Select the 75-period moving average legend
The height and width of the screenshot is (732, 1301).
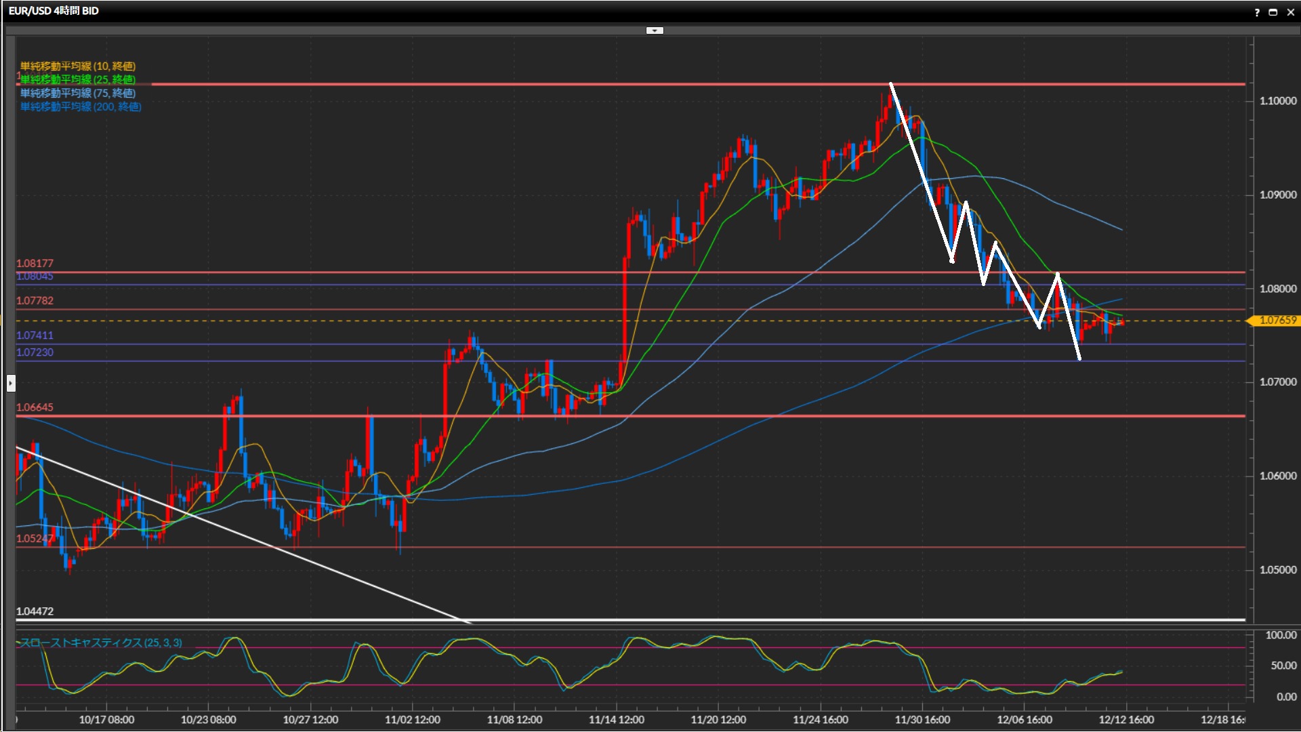[78, 94]
